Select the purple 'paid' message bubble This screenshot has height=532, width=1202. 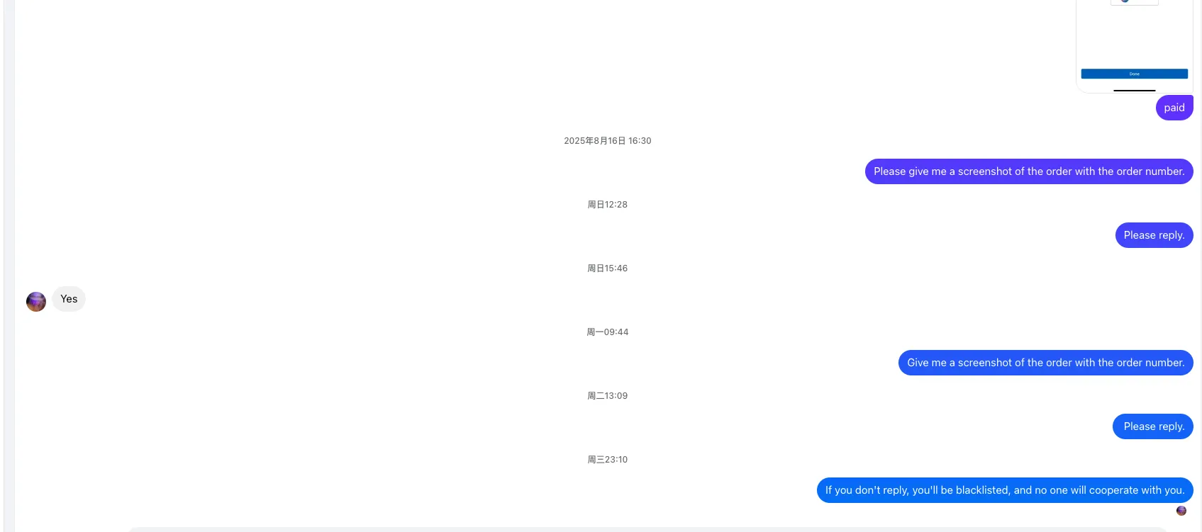point(1174,108)
